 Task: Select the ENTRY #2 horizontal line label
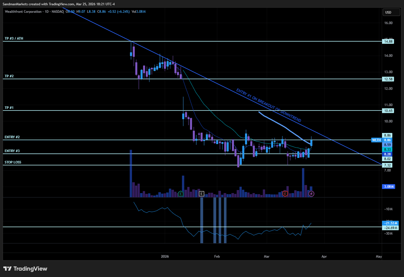(x=12, y=137)
